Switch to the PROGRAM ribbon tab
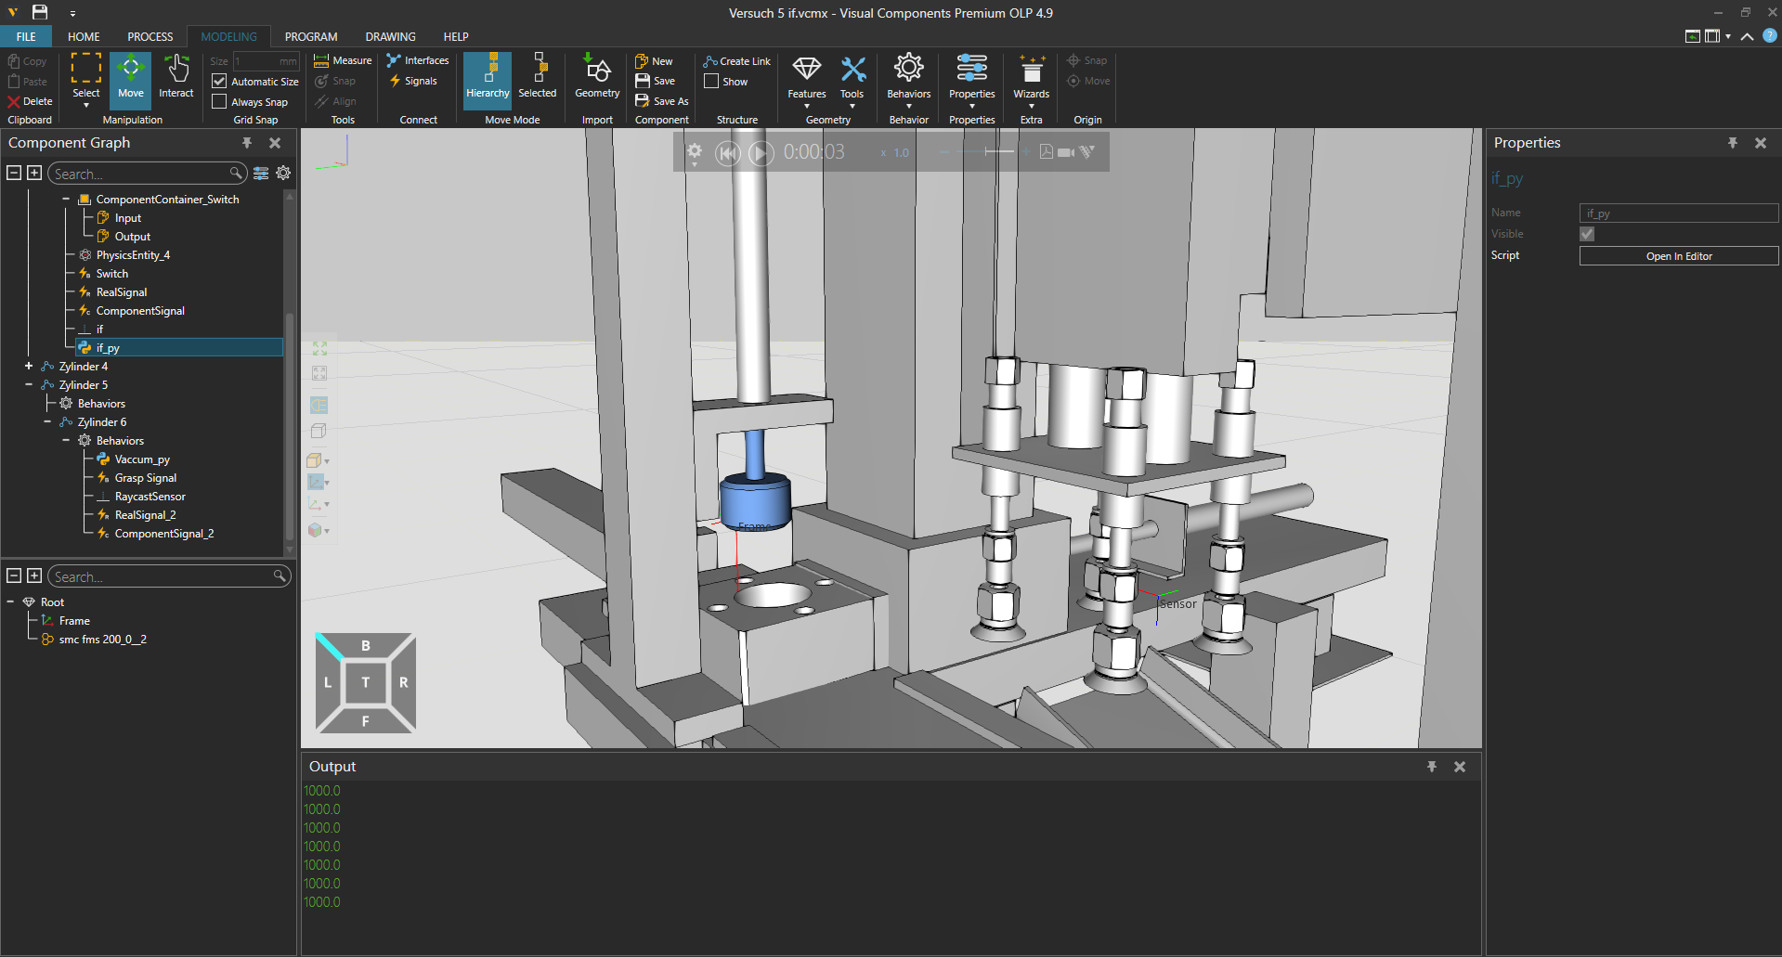1782x957 pixels. [310, 37]
